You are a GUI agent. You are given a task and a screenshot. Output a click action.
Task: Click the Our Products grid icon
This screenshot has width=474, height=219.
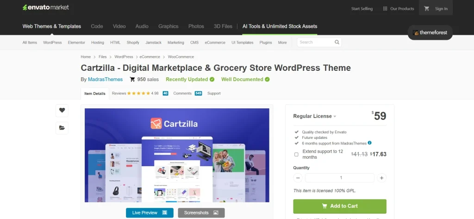(384, 8)
